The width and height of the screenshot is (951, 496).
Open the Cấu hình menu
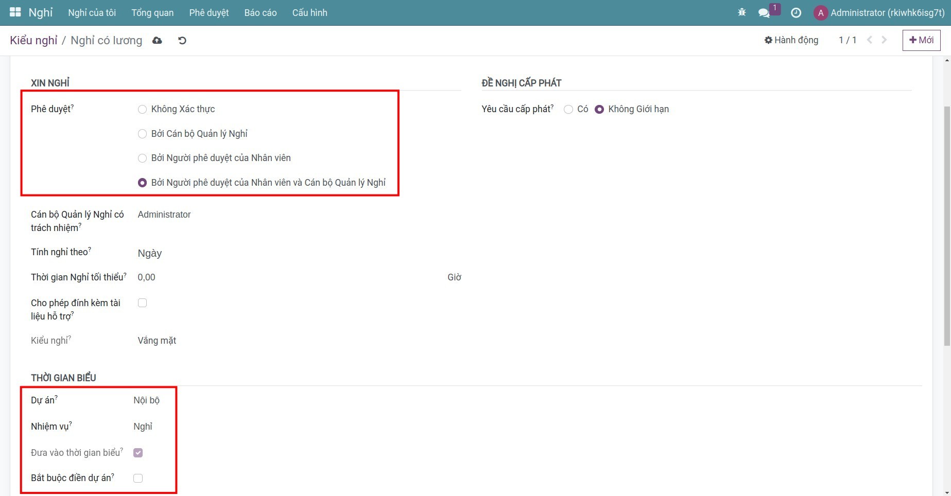pyautogui.click(x=309, y=13)
